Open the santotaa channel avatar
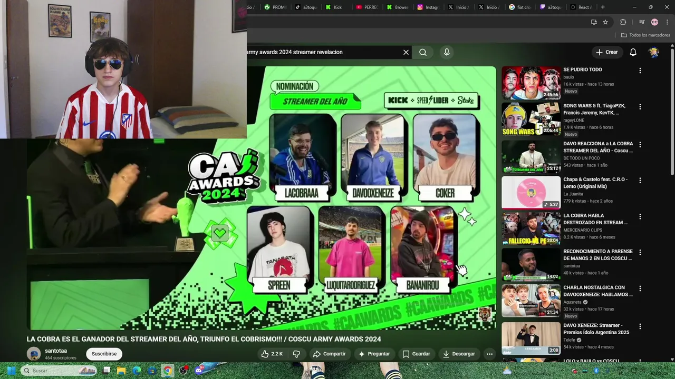 34,354
